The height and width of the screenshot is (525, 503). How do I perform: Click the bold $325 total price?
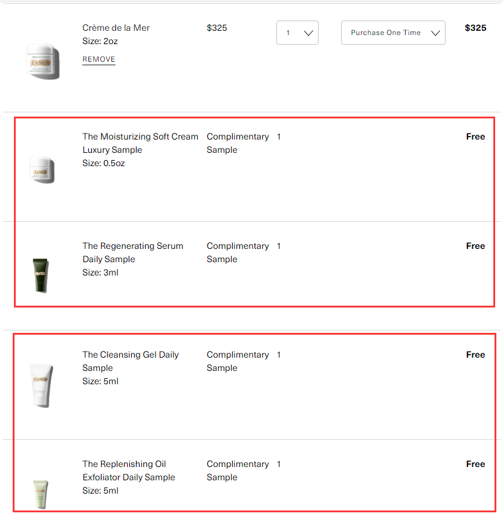(x=475, y=28)
